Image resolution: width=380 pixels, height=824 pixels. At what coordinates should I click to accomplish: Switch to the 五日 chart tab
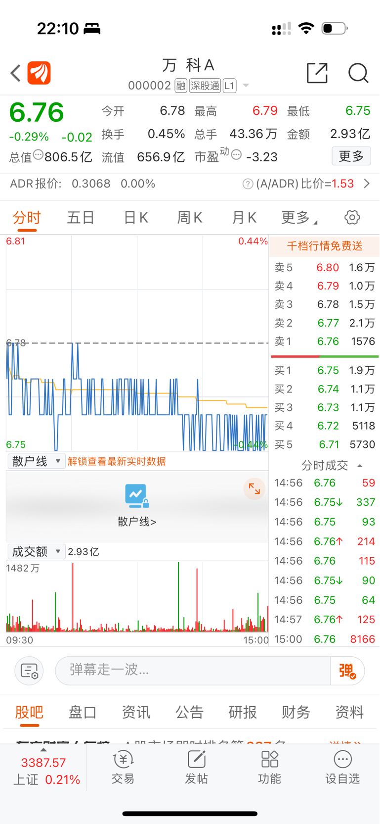81,217
